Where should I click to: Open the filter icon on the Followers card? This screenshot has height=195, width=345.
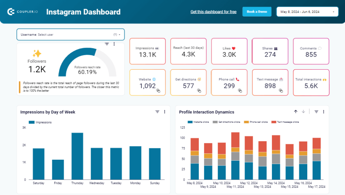pos(107,44)
